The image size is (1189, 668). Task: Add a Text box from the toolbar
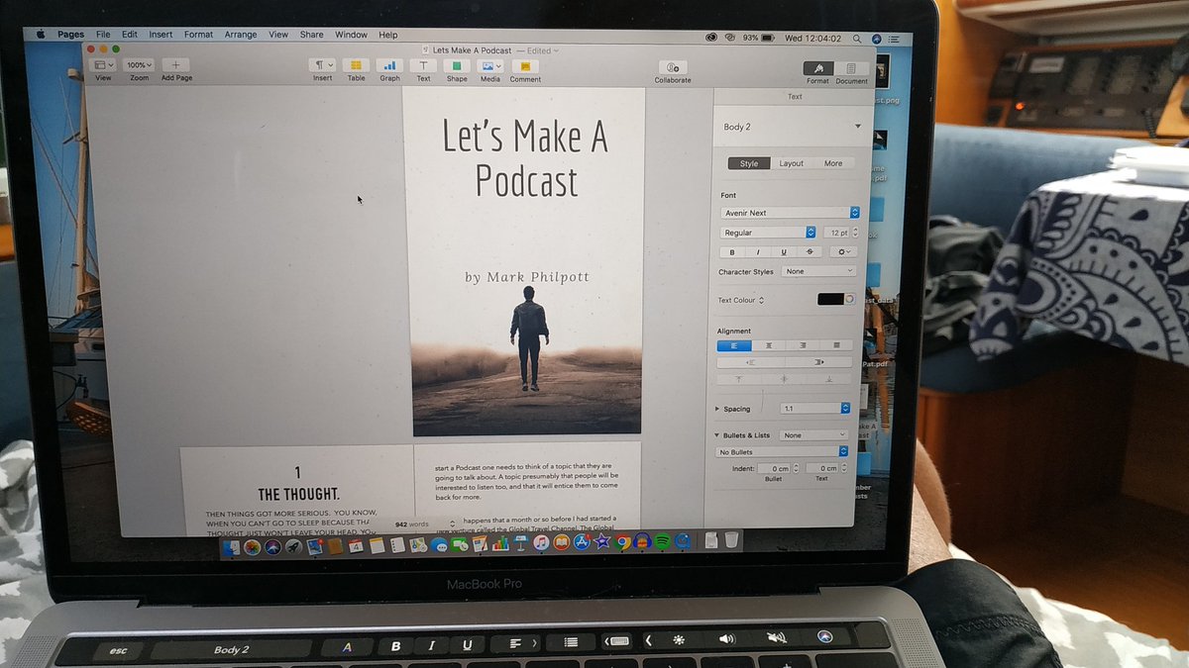pyautogui.click(x=423, y=65)
